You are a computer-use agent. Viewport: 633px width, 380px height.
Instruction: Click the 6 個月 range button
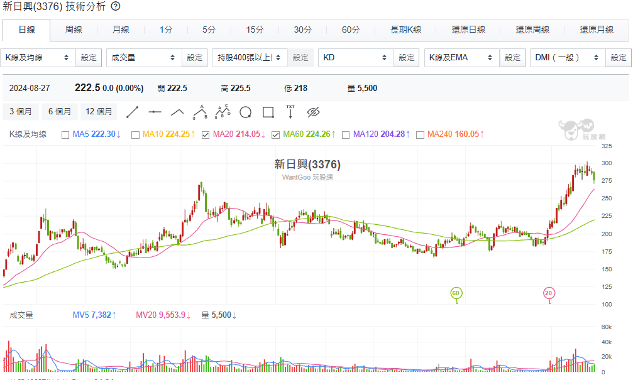tap(60, 112)
